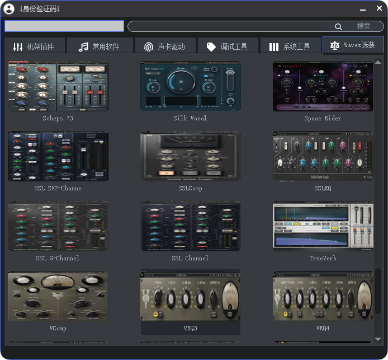Select the 声卡驱动 tab

(x=165, y=45)
